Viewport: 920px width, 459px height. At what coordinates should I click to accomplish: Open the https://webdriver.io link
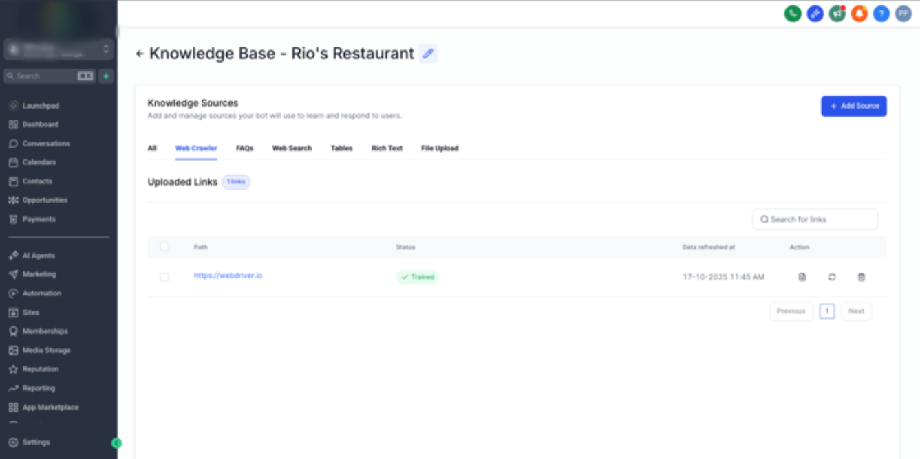228,276
